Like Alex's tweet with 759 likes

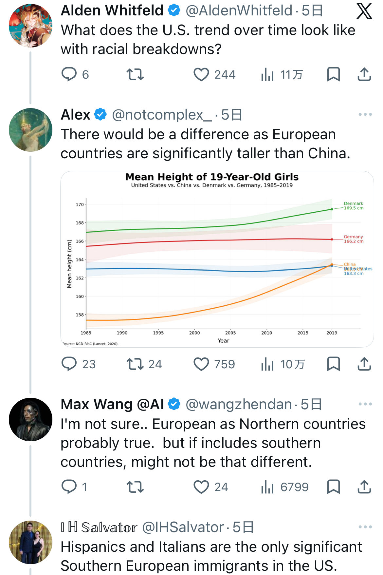click(x=201, y=364)
